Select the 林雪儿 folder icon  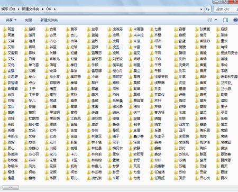pos(88,166)
